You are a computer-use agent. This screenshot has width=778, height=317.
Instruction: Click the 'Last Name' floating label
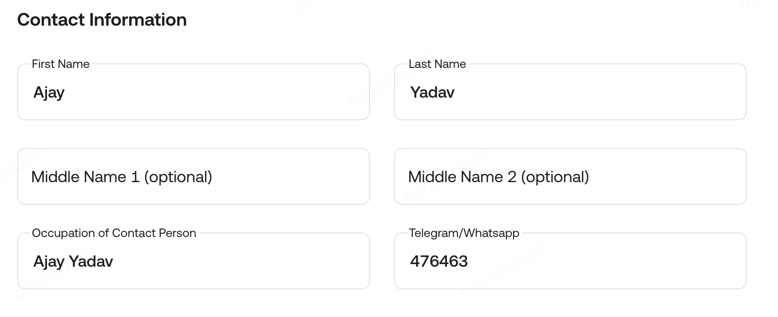[437, 64]
